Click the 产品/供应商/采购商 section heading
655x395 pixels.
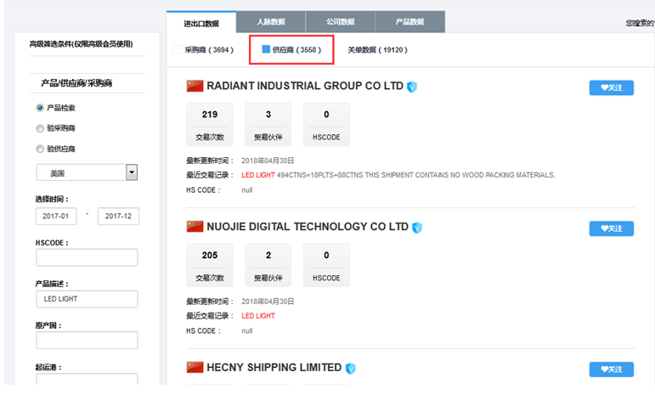click(76, 83)
